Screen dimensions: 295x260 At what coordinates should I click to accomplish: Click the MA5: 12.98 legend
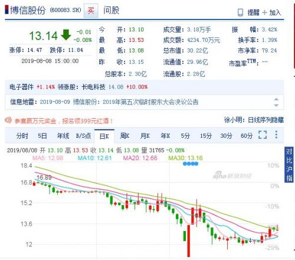pyautogui.click(x=48, y=158)
